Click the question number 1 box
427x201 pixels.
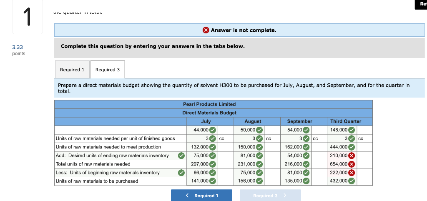point(28,17)
